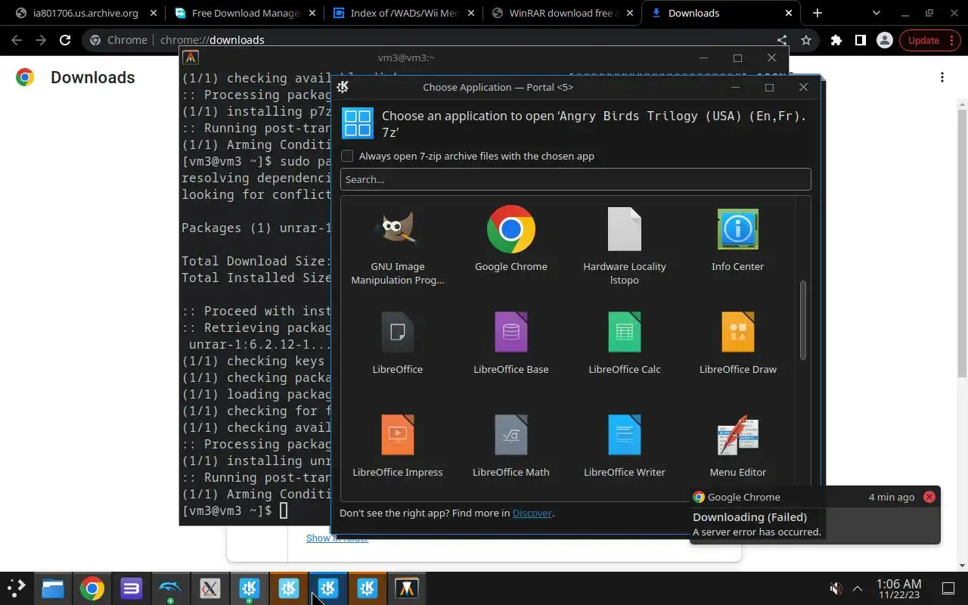The height and width of the screenshot is (605, 968).
Task: Open the KDE application launcher in taskbar
Action: point(17,588)
